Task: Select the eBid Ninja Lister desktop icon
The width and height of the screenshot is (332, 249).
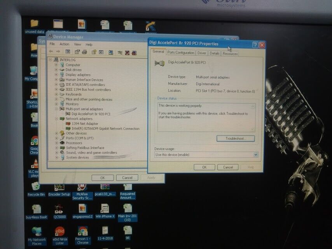Action: [60, 236]
